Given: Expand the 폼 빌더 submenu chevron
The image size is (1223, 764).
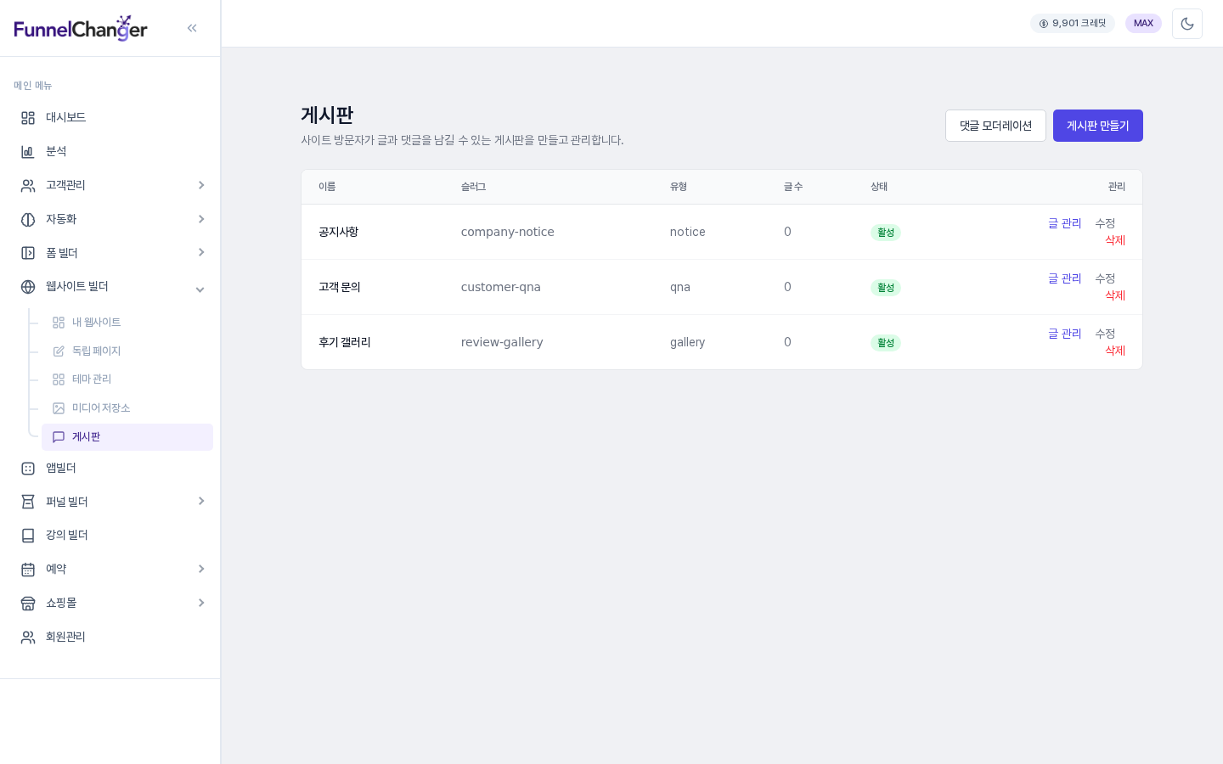Looking at the screenshot, I should 201,252.
